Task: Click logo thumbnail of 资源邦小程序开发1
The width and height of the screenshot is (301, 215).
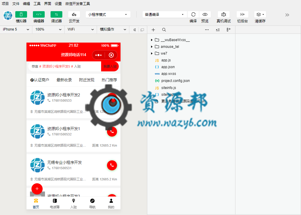Action: coord(37,131)
